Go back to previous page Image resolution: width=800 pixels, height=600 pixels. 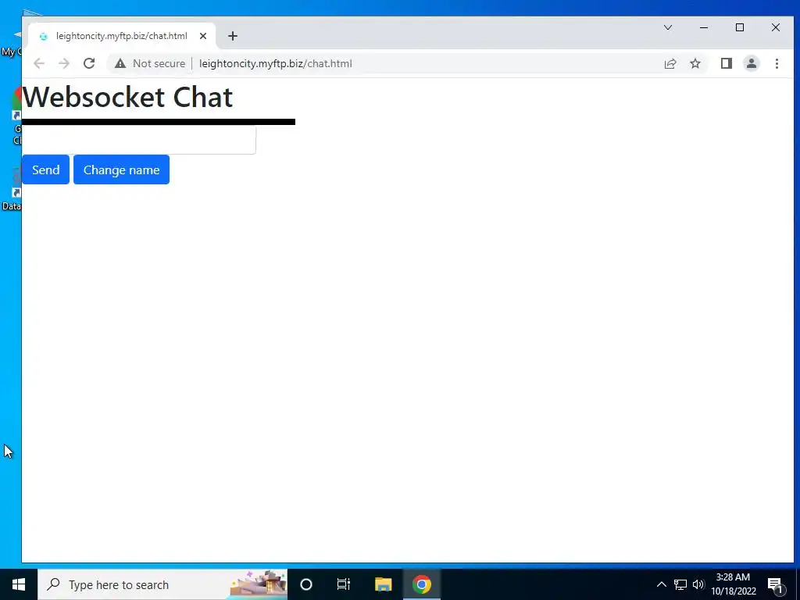click(x=39, y=63)
